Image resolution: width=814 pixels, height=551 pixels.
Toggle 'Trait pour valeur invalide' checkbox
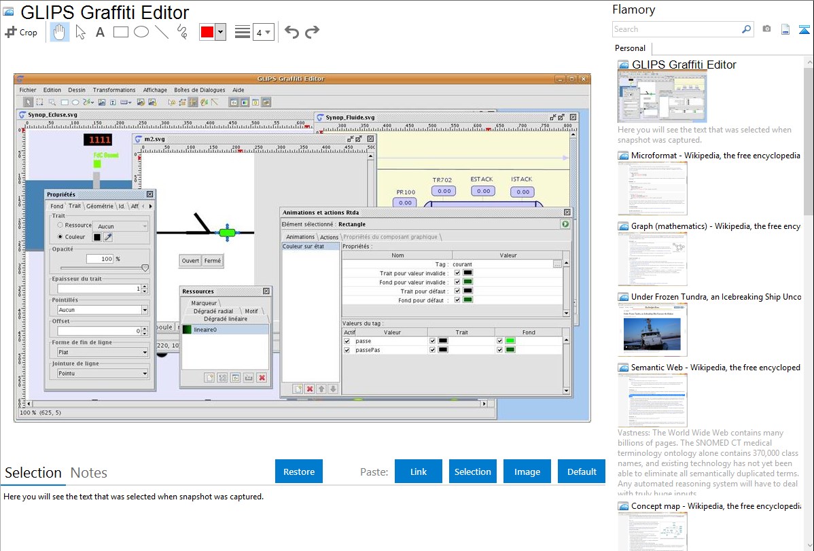point(457,272)
